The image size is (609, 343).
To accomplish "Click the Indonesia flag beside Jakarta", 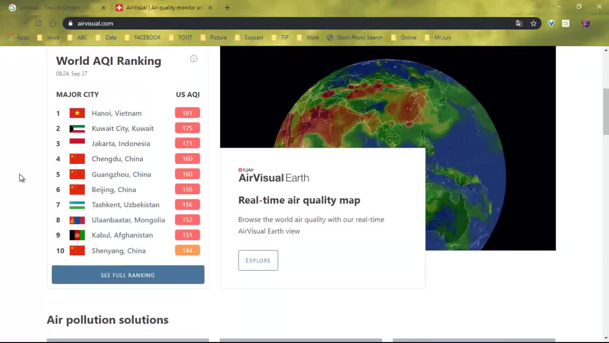I will [x=77, y=143].
